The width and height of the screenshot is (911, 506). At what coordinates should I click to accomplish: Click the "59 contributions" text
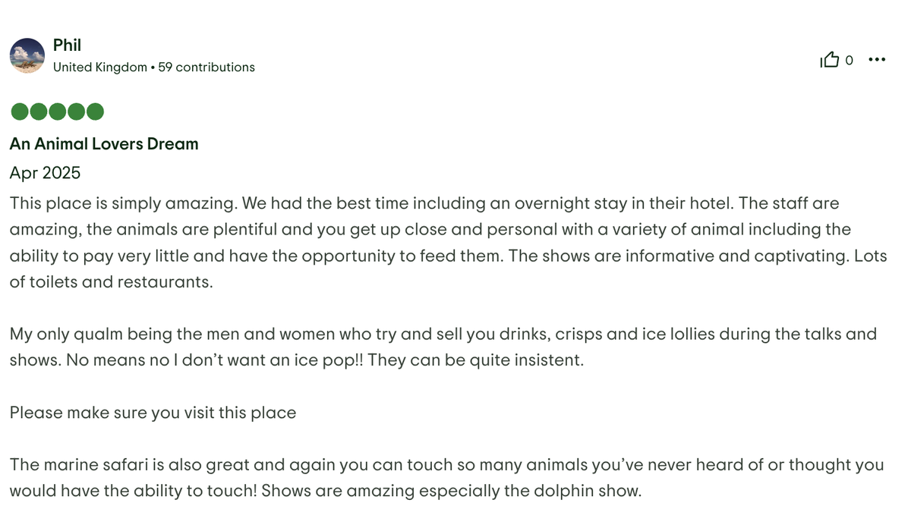[x=206, y=68]
